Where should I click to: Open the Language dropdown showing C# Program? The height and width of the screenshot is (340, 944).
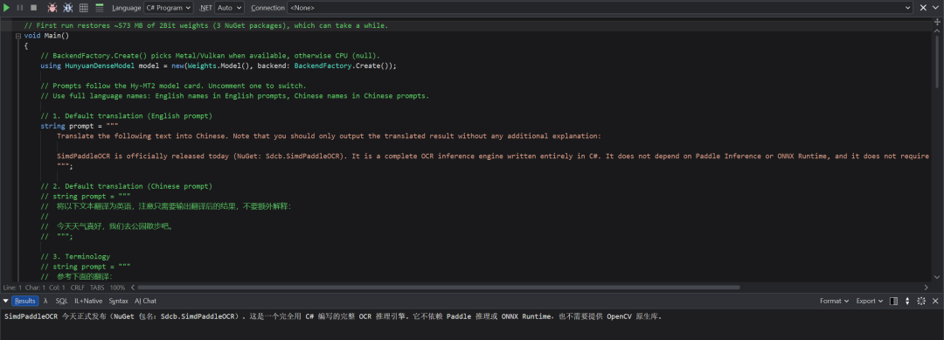tap(169, 8)
